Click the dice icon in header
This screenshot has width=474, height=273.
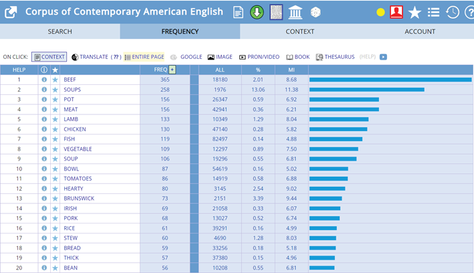point(314,12)
